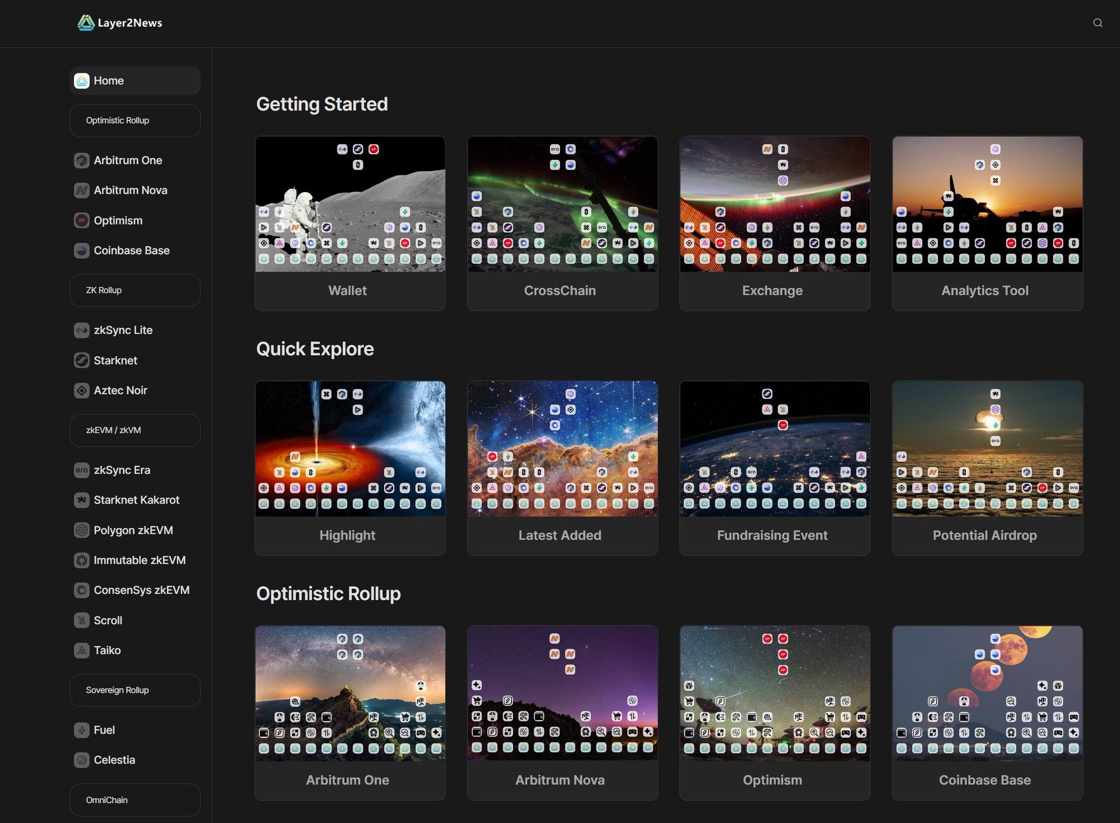Click the Scroll sidebar icon
Image resolution: width=1120 pixels, height=823 pixels.
click(81, 621)
